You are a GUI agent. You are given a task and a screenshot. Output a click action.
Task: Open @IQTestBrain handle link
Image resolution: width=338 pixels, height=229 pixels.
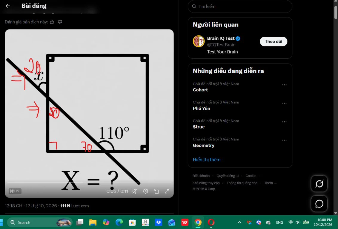coord(221,45)
